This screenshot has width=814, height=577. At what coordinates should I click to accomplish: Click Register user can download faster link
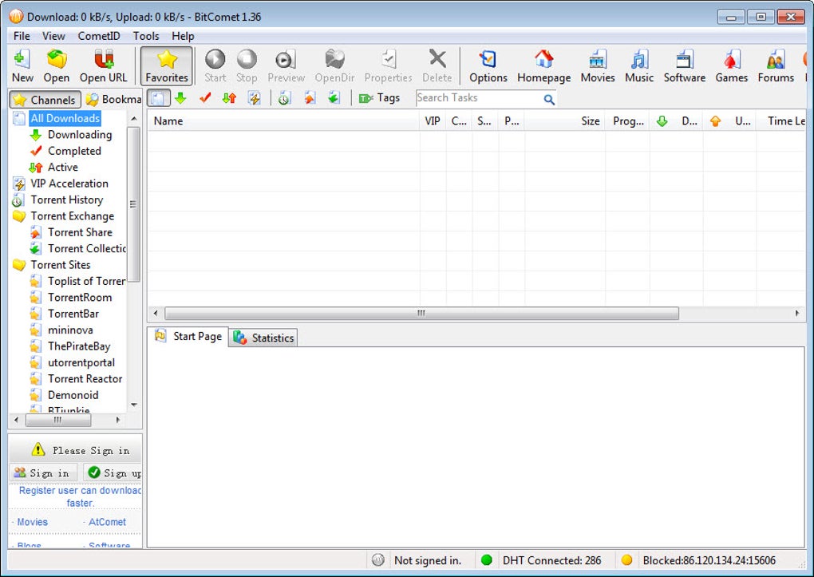(x=80, y=496)
